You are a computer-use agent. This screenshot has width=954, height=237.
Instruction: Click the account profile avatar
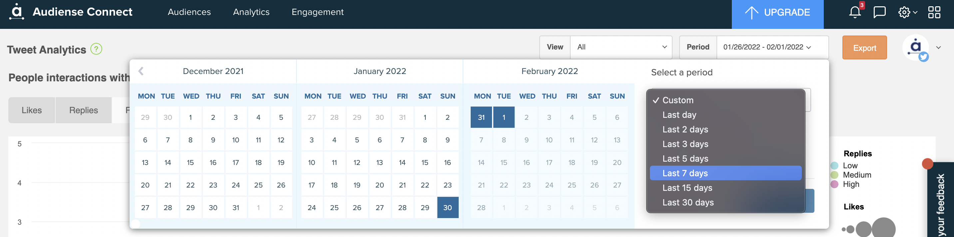click(916, 47)
